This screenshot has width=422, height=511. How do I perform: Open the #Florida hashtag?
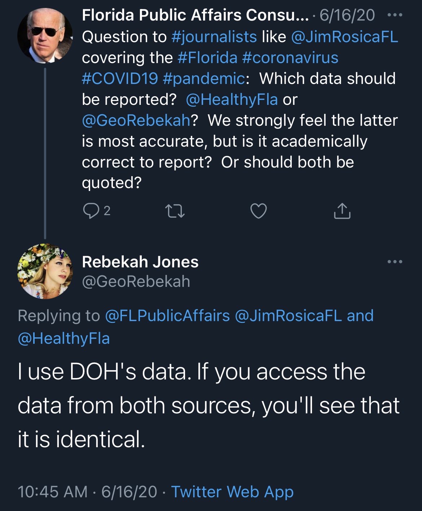click(207, 58)
